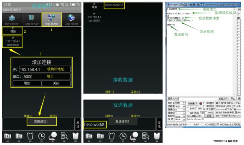
Task: Open the udp client tab
Action: click(x=71, y=20)
